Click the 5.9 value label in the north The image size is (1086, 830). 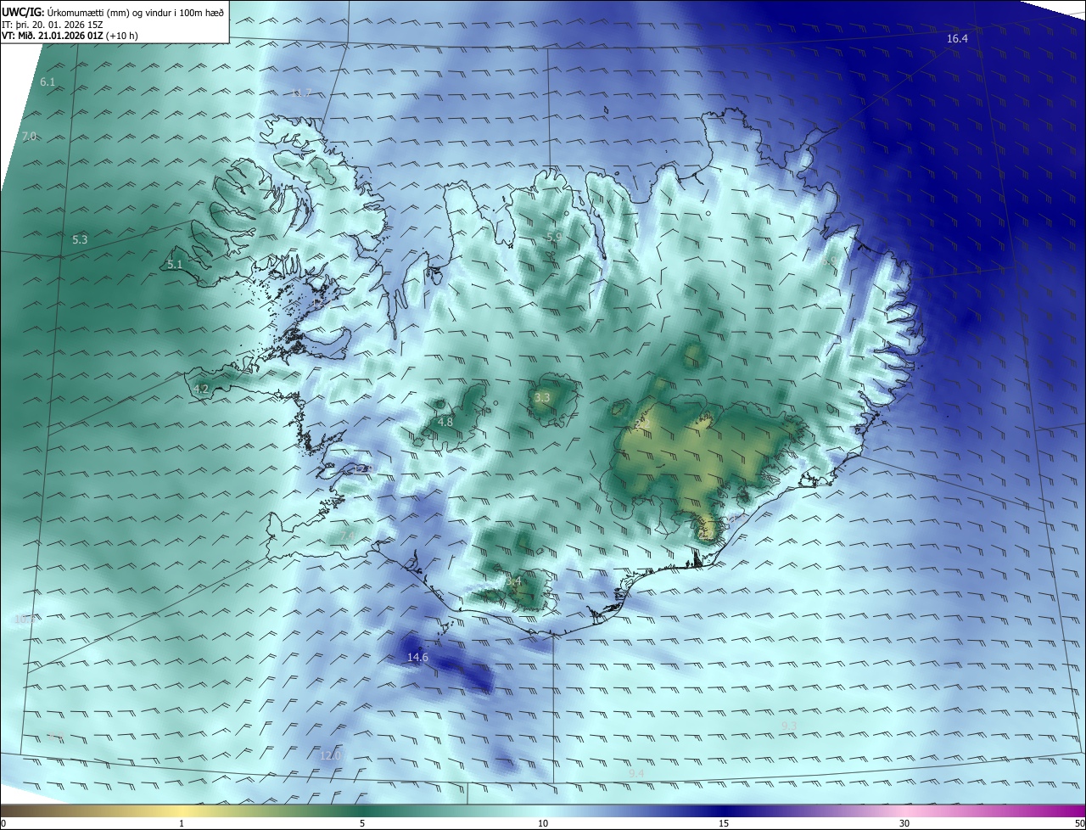(x=554, y=237)
